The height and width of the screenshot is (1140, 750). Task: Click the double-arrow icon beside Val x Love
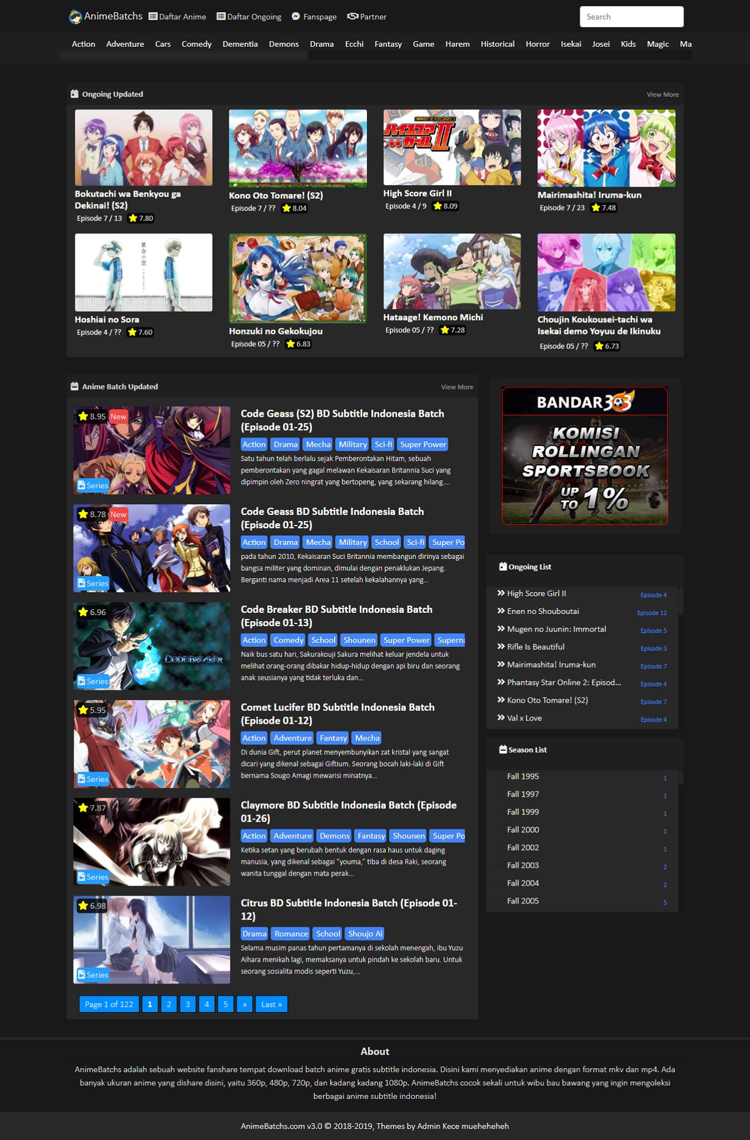[501, 718]
